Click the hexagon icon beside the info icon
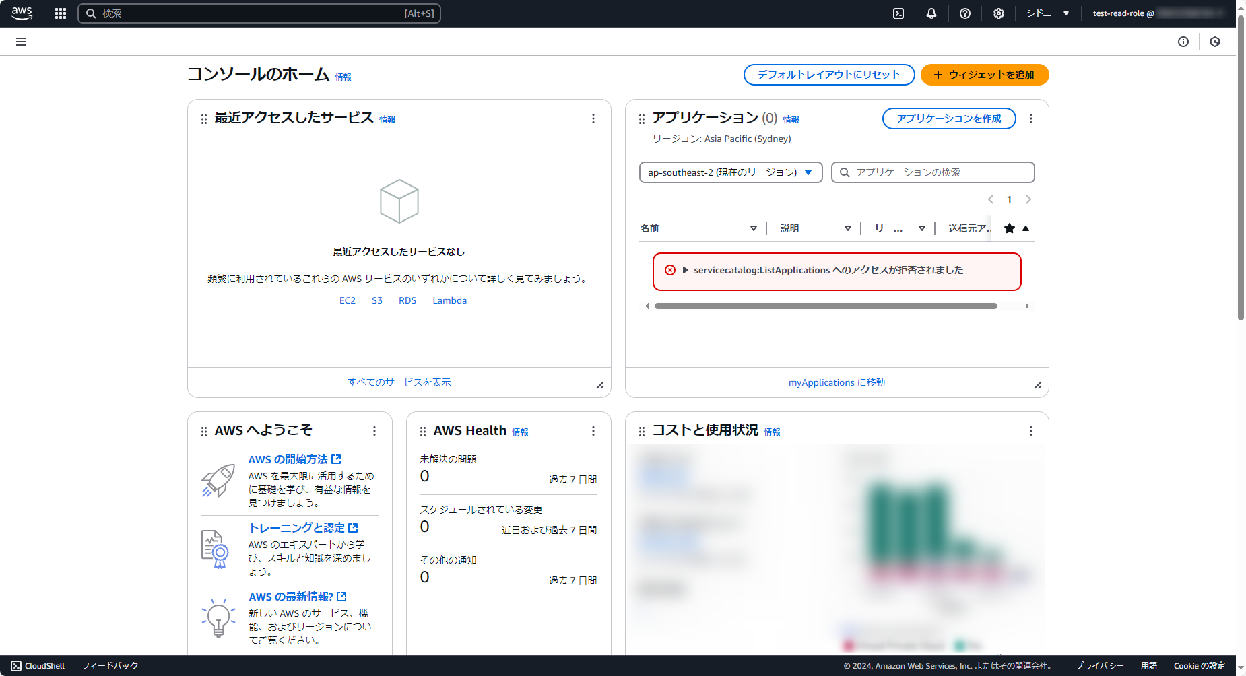 coord(1215,42)
